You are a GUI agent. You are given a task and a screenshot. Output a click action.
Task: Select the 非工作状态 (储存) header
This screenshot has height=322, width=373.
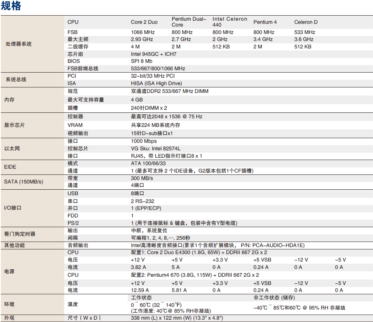274,297
